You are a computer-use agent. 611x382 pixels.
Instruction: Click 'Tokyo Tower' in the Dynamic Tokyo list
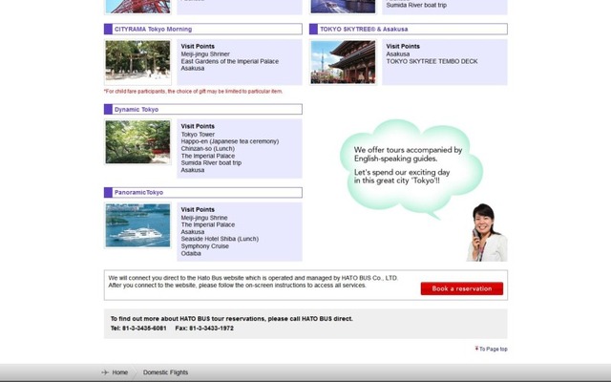click(198, 134)
